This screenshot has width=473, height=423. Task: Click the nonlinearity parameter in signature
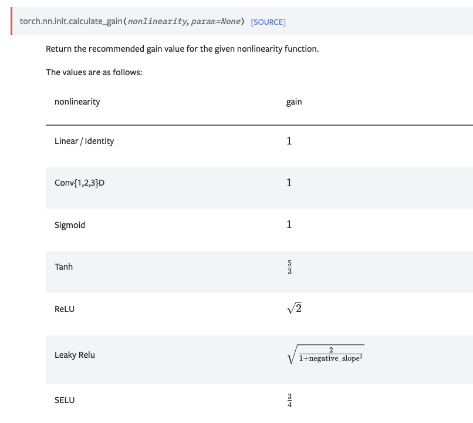click(157, 21)
